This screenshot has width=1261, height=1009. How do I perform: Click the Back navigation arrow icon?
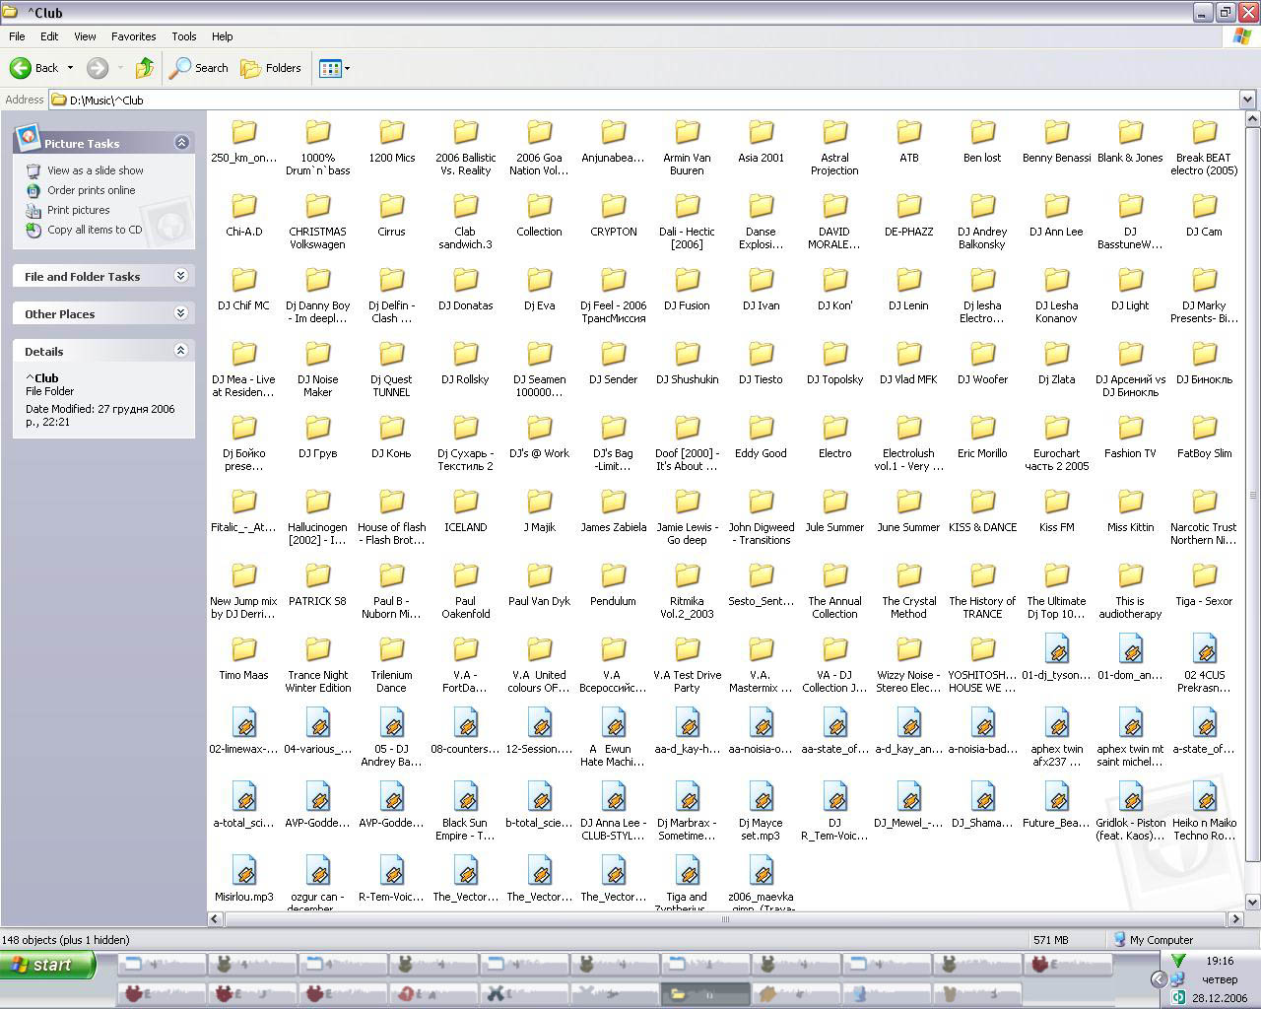[x=22, y=68]
